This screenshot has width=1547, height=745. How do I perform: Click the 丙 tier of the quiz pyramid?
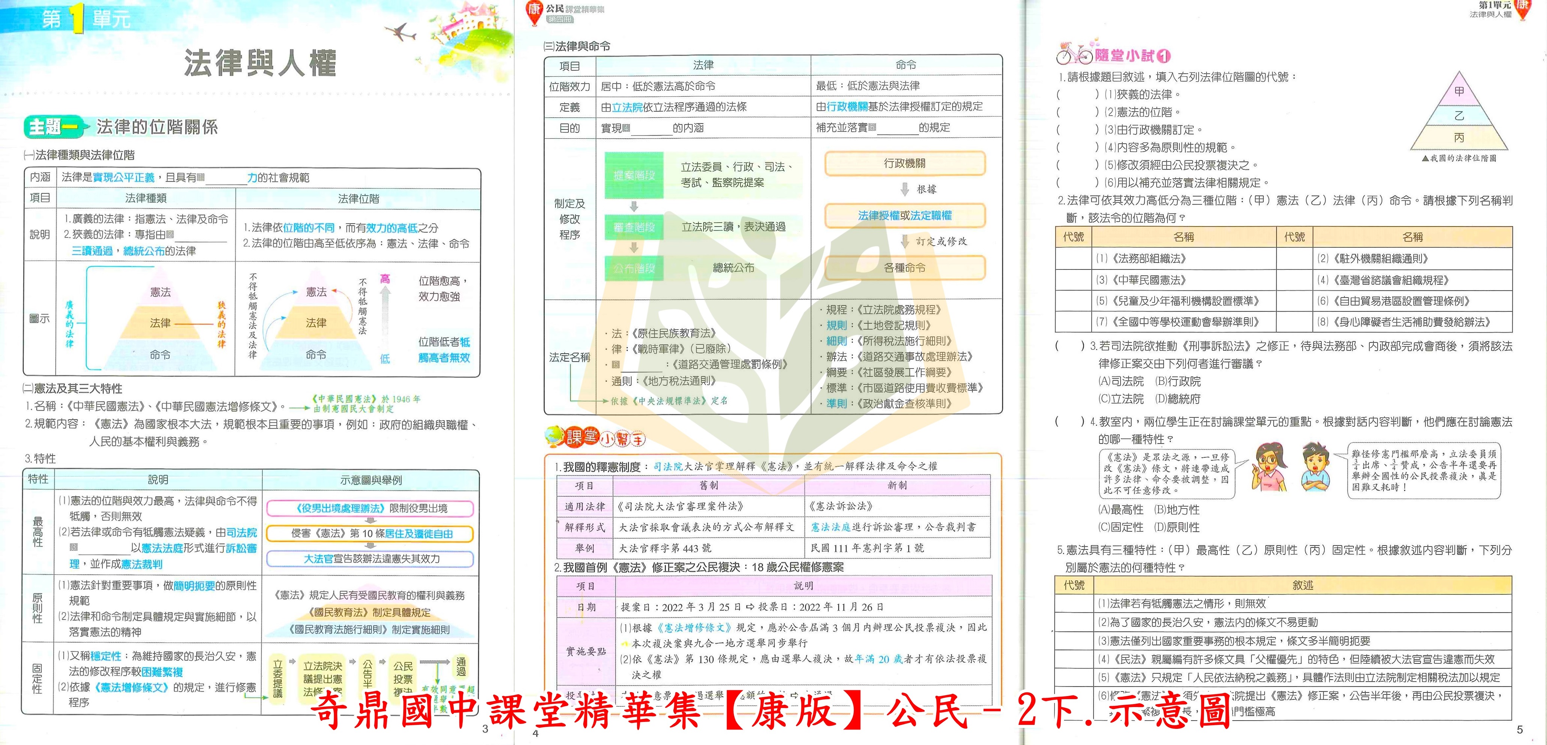[1459, 137]
